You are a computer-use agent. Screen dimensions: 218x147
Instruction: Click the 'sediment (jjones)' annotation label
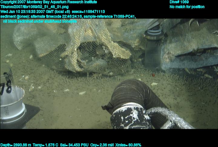pyautogui.click(x=15, y=17)
